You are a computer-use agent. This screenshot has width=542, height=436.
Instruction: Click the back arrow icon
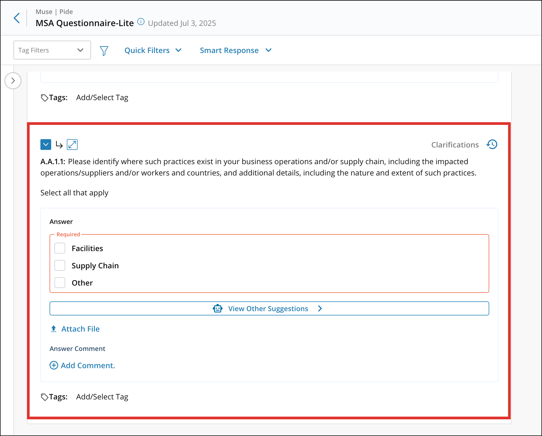(17, 18)
